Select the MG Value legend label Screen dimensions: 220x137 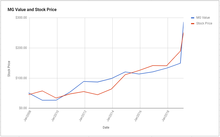(x=203, y=18)
